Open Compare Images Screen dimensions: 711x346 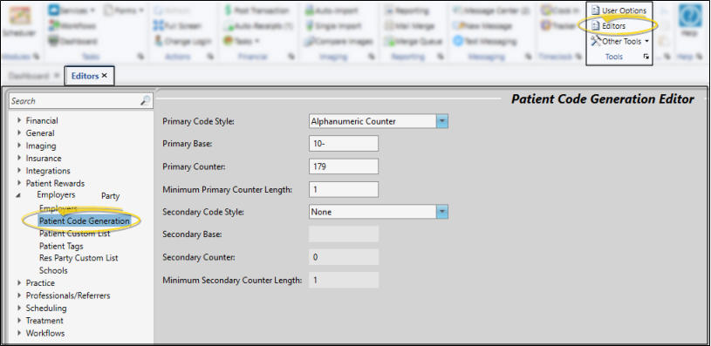point(338,41)
